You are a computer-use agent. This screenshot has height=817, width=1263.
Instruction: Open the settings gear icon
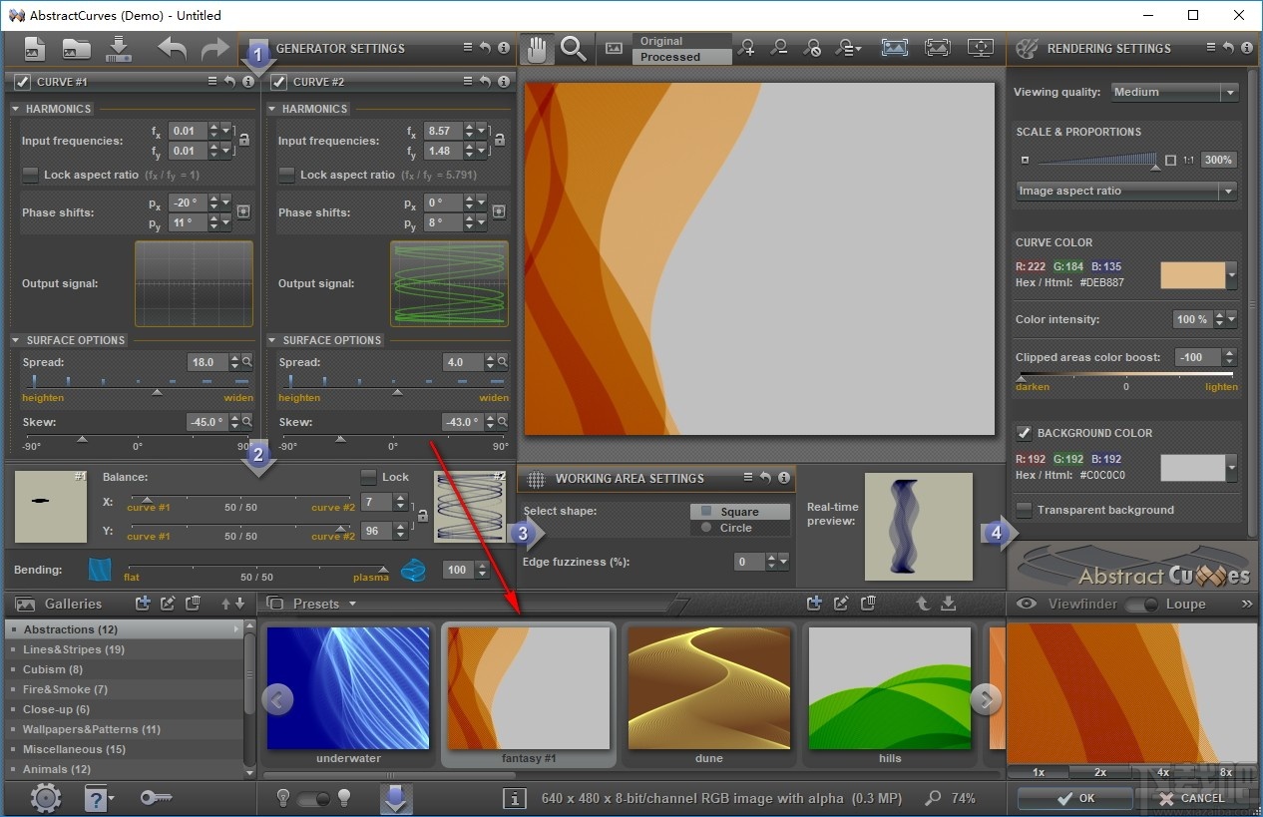point(46,798)
